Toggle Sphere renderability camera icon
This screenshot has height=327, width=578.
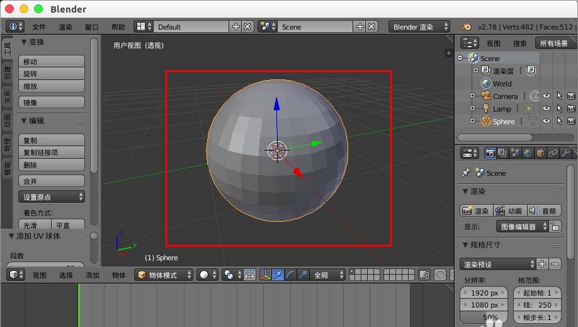coord(571,121)
